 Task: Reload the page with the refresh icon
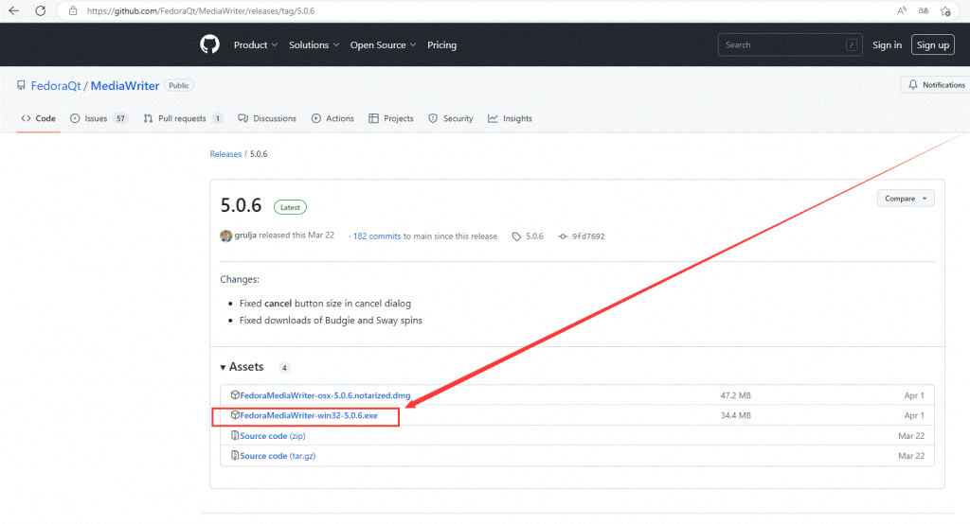(41, 10)
